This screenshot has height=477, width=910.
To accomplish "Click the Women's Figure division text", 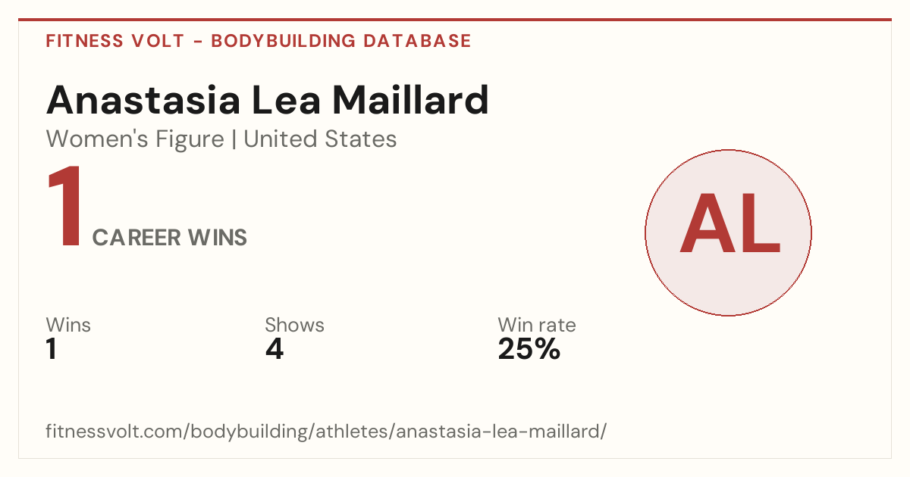I will [x=135, y=139].
